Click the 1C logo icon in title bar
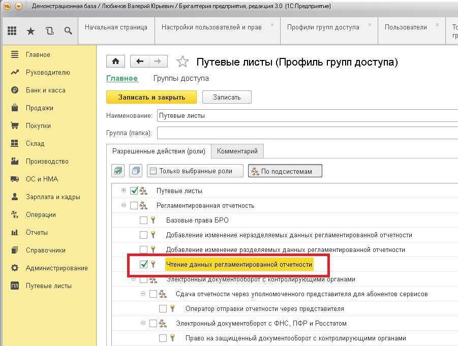The image size is (458, 346). (7, 6)
